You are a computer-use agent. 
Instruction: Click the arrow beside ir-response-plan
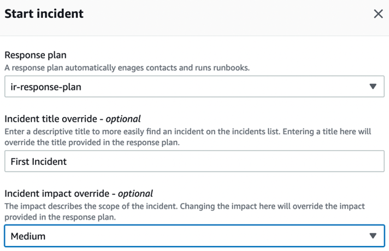coord(372,86)
